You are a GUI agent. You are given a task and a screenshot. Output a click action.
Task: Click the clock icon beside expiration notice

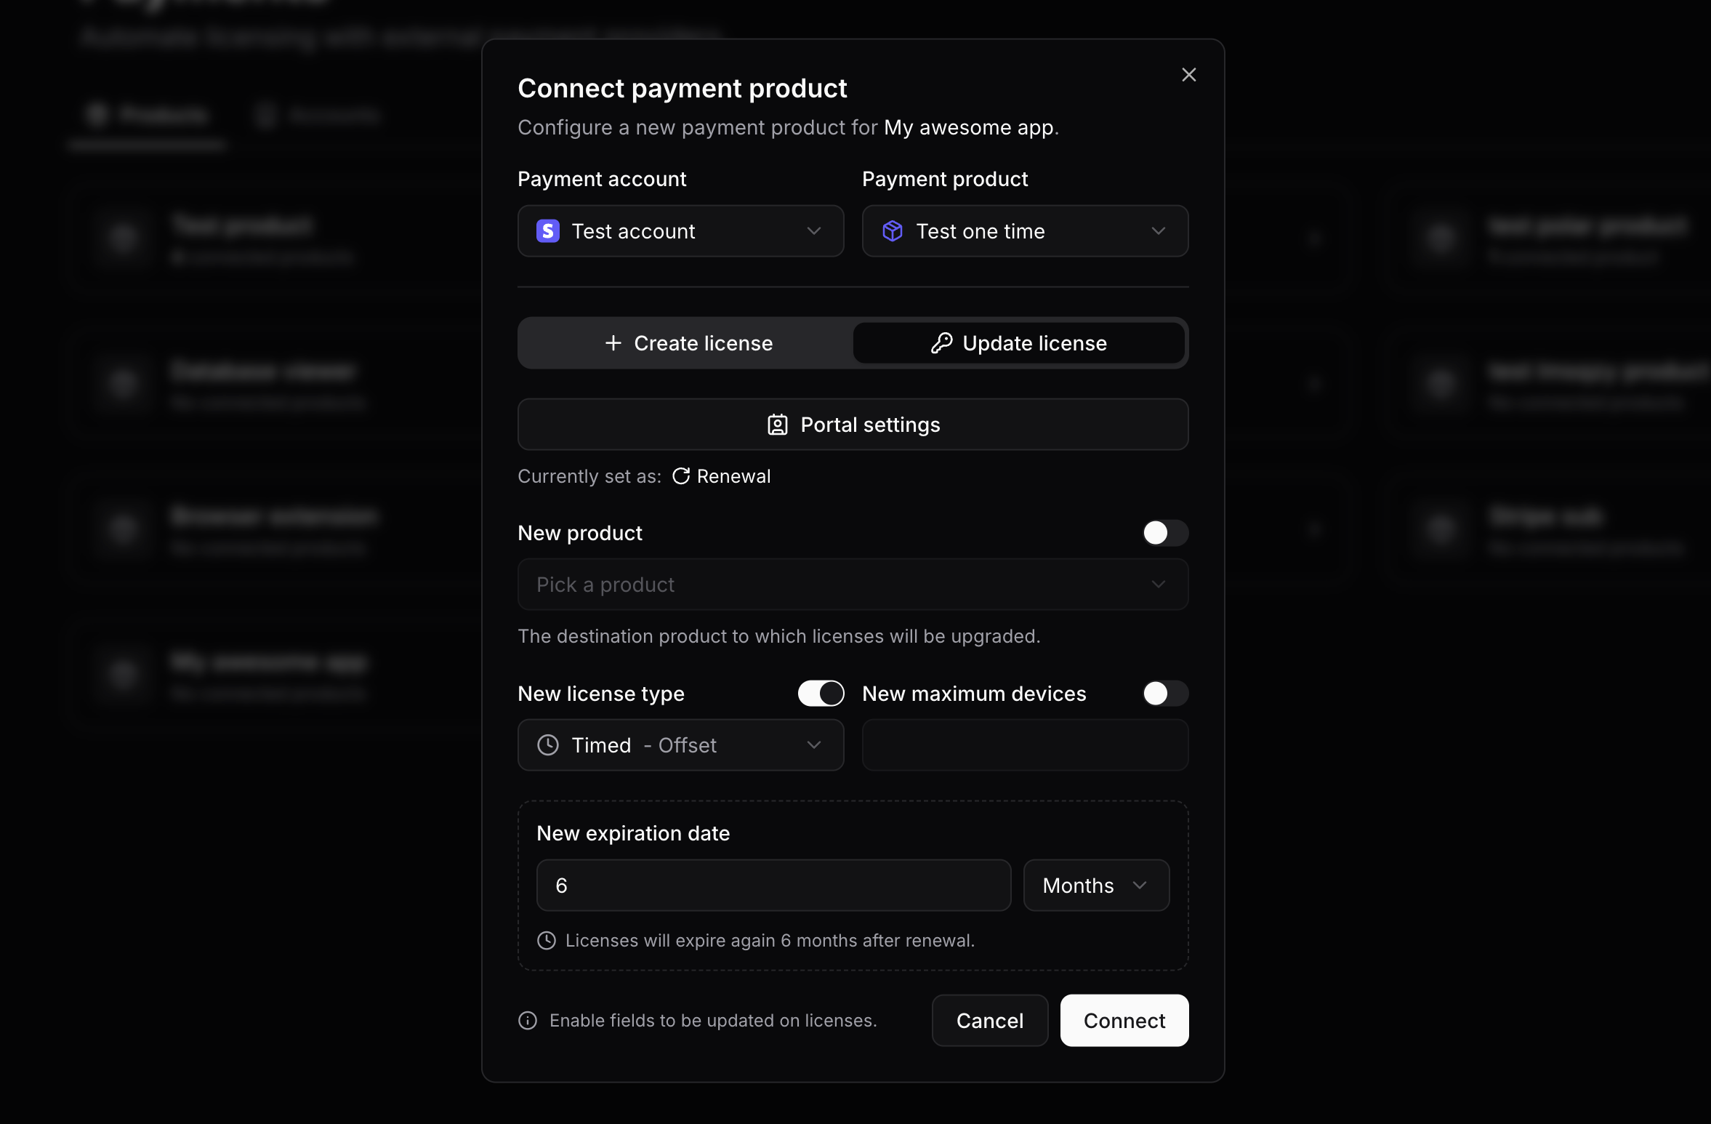[546, 941]
